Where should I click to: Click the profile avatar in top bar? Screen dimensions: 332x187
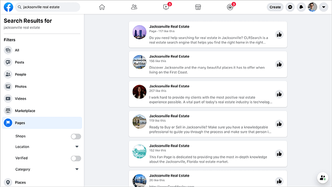tap(312, 7)
